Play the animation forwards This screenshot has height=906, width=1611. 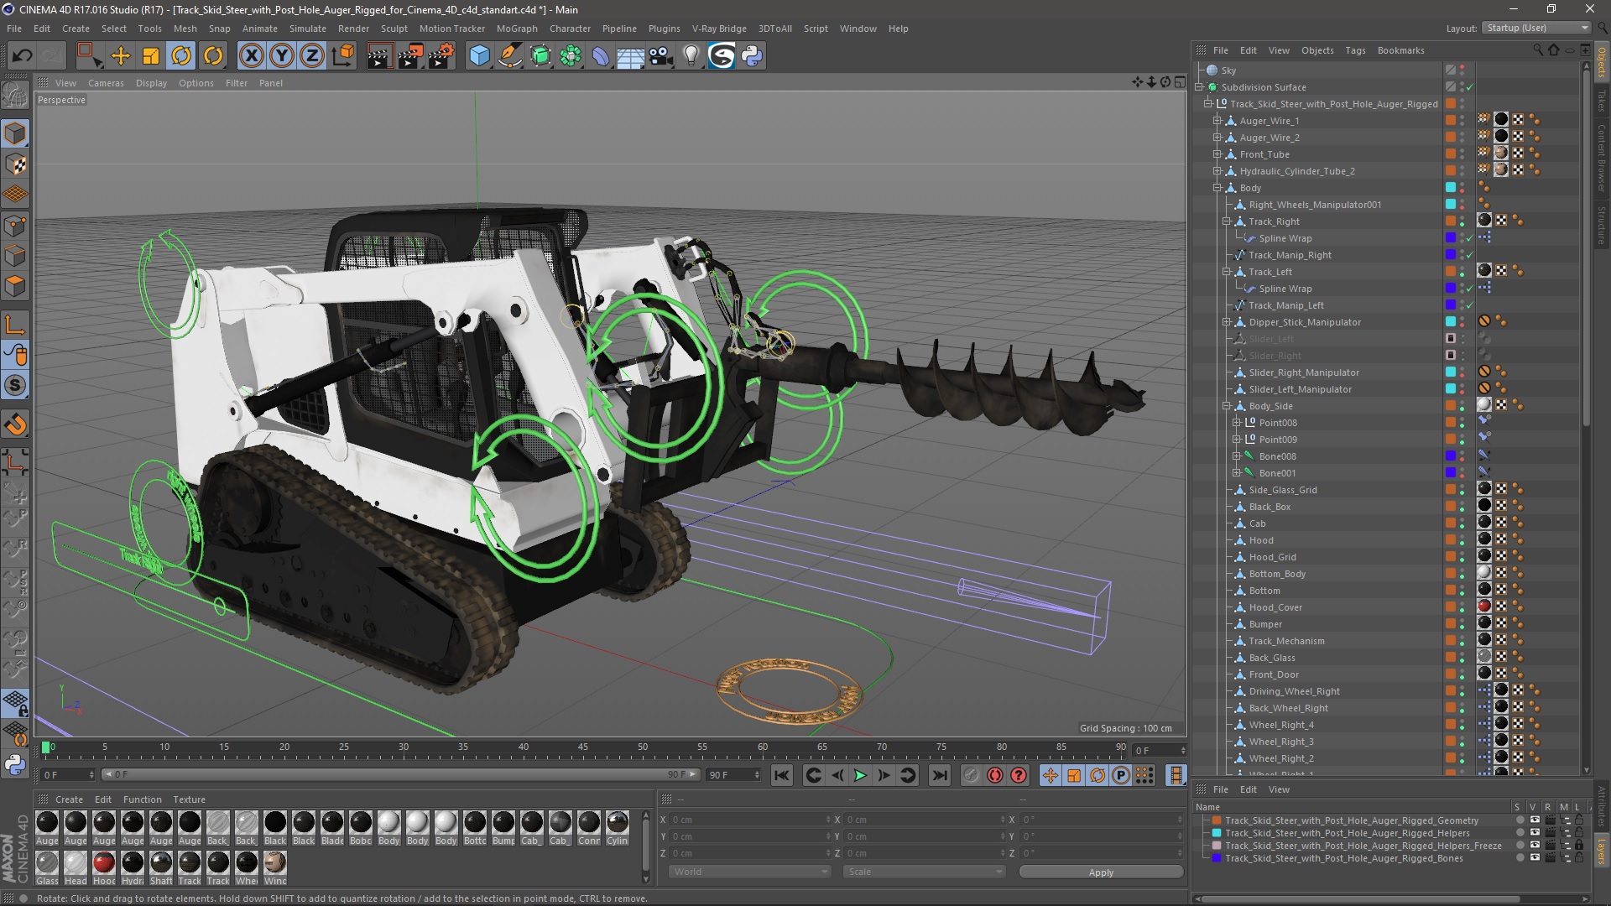[x=860, y=776]
